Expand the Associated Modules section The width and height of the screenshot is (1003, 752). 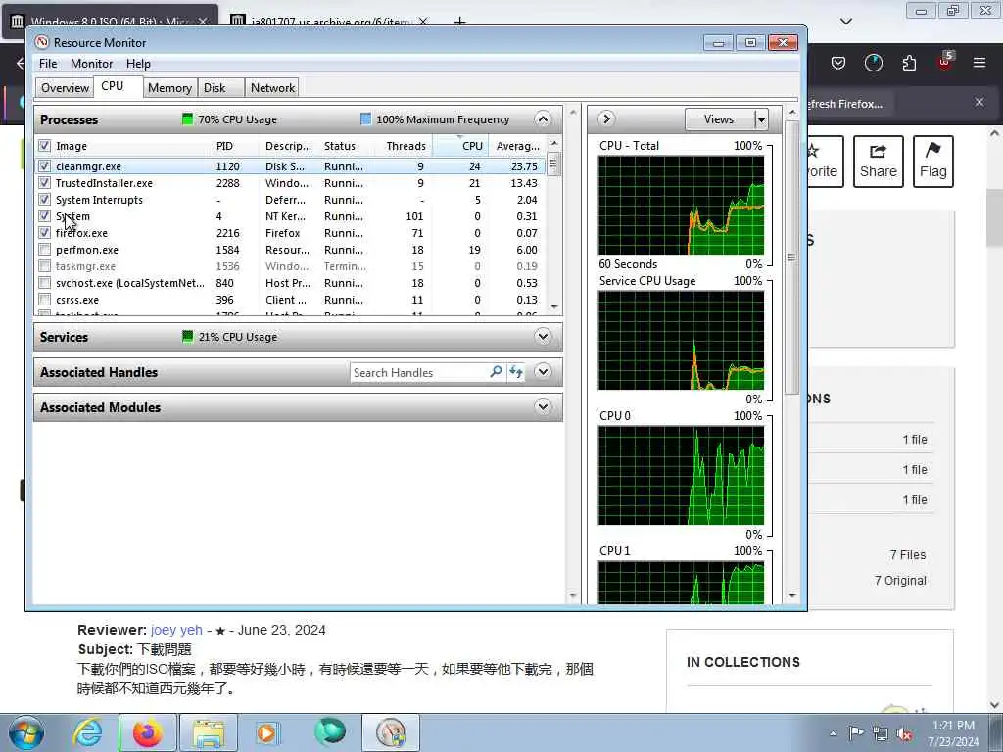(543, 406)
